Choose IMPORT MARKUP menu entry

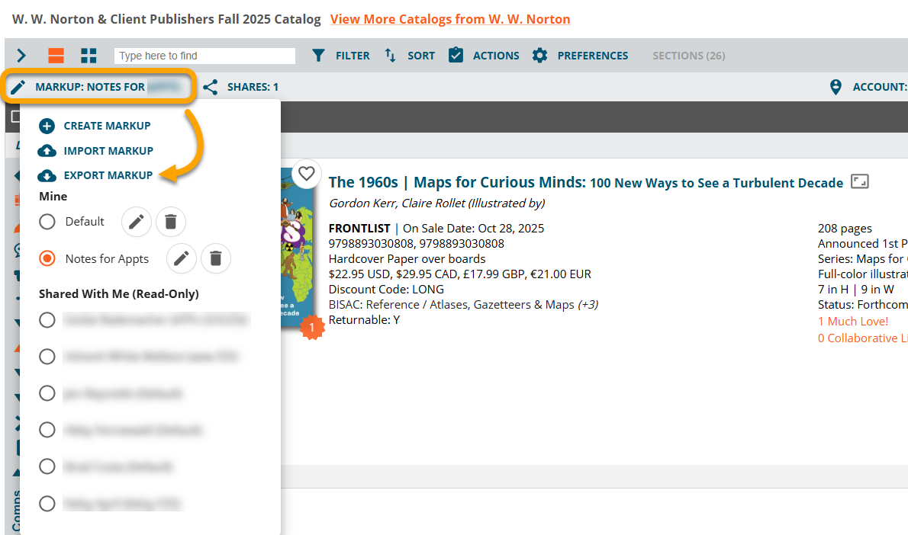coord(108,151)
